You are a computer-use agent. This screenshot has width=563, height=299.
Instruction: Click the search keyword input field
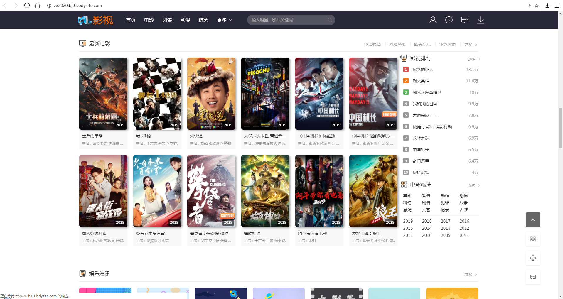click(x=288, y=20)
